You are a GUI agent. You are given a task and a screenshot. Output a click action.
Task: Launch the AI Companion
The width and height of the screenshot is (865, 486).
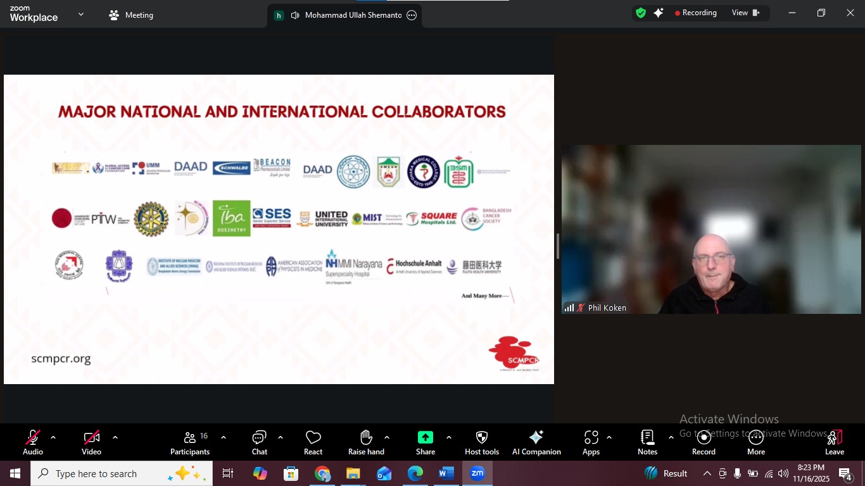coord(536,442)
